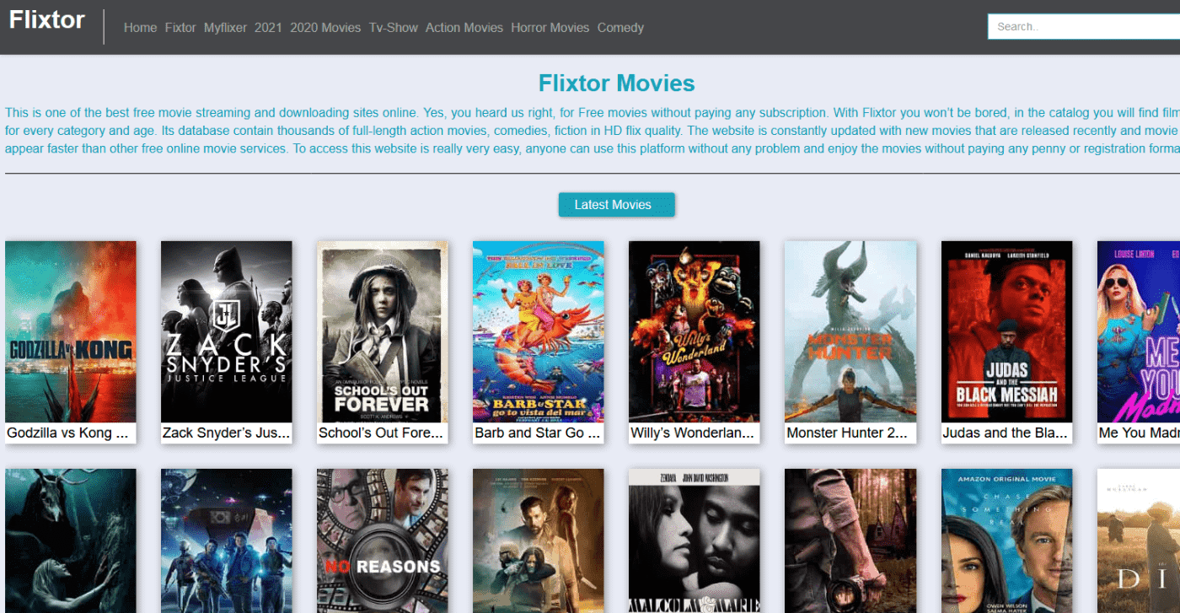Open the Amazon Original Movie poster

tap(1007, 540)
